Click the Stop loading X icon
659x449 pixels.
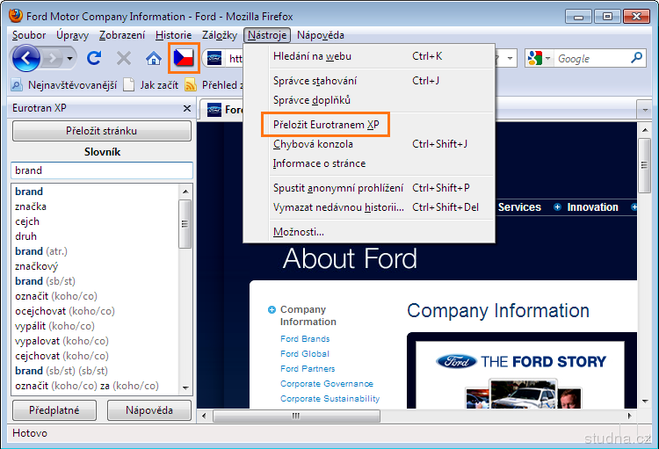tap(124, 58)
